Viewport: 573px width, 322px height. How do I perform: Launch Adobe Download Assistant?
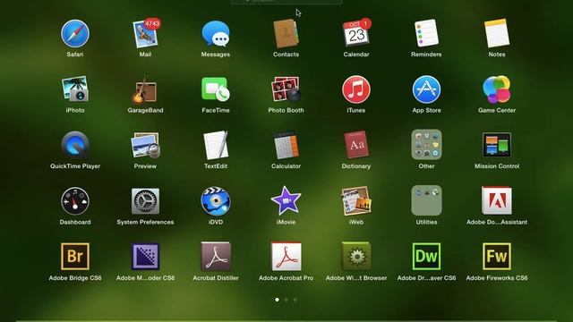[x=497, y=200]
